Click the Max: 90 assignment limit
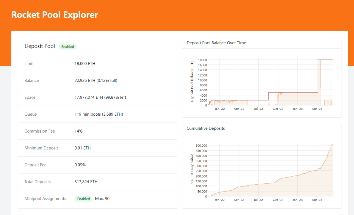Viewport: 354px width, 215px height. (x=101, y=199)
